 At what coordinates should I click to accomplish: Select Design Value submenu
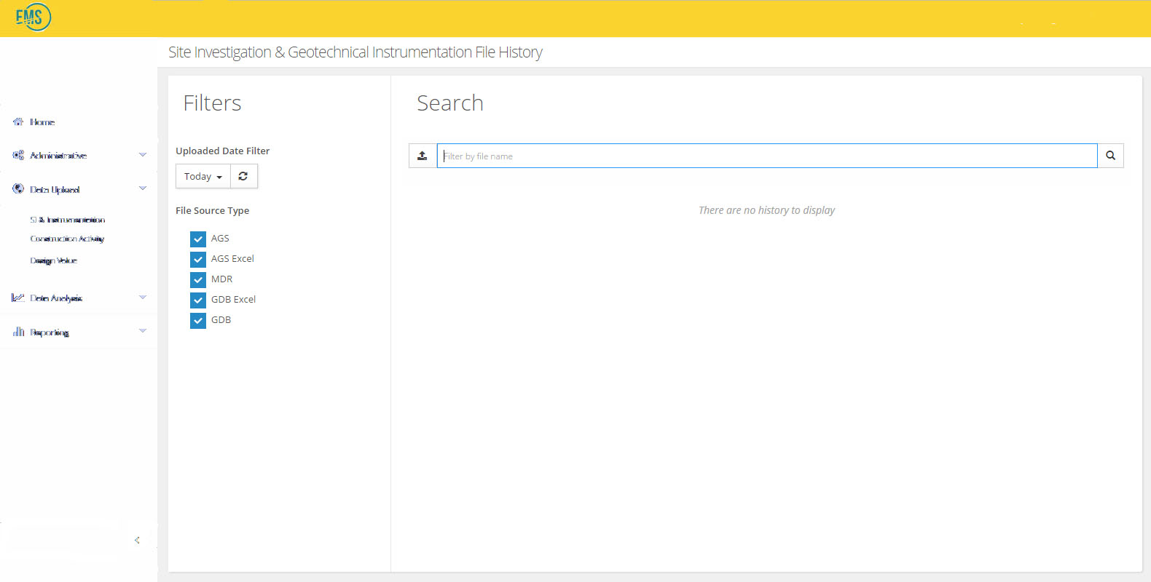pos(53,260)
